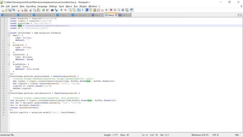243x137 pixels.
Task: Open the File menu
Action: coord(3,6)
